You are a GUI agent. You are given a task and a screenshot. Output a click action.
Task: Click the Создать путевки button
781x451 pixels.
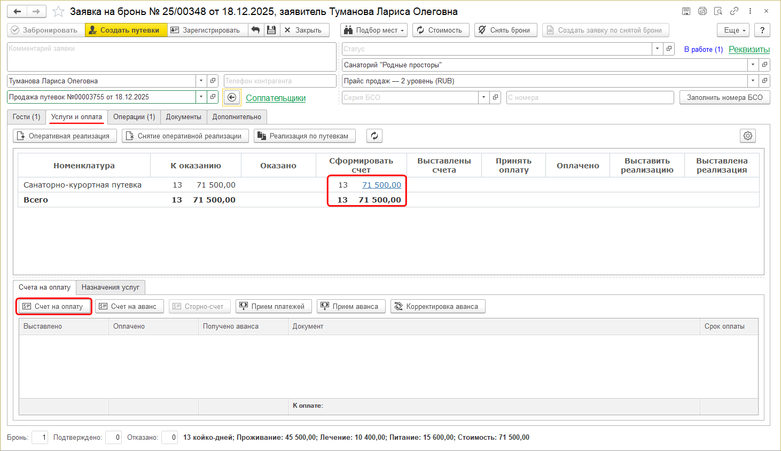pyautogui.click(x=126, y=30)
